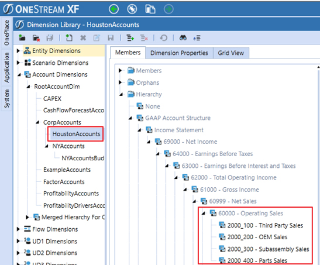
Task: Expand the UD2 Dimensions node
Action: click(x=18, y=253)
